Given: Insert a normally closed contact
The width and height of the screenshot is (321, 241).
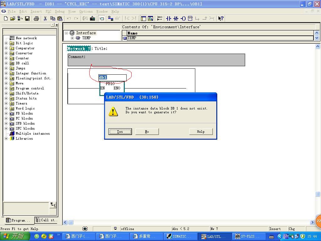Looking at the screenshot, I should (x=176, y=19).
